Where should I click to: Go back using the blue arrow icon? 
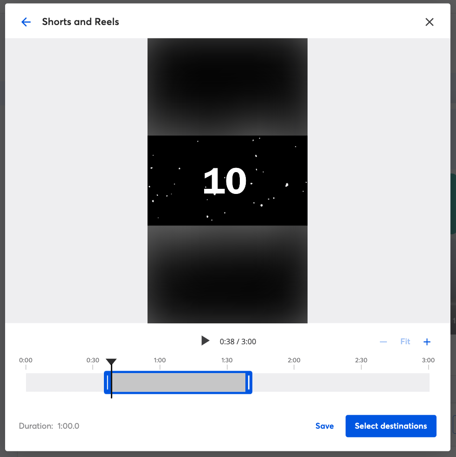coord(26,22)
